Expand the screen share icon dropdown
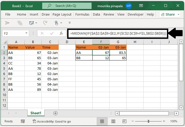 coord(36,23)
